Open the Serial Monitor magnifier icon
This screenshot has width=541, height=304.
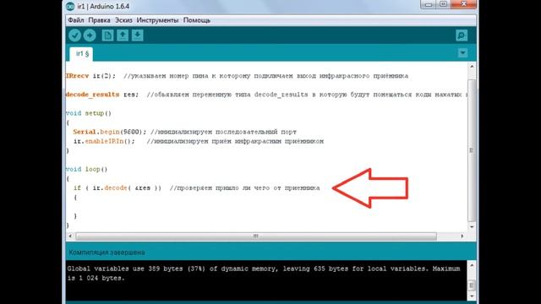[x=462, y=35]
